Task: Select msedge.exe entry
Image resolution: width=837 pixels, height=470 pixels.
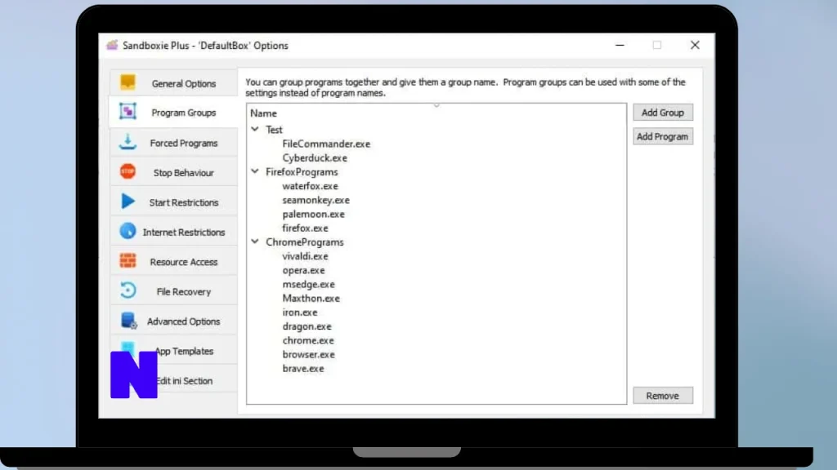Action: (308, 284)
